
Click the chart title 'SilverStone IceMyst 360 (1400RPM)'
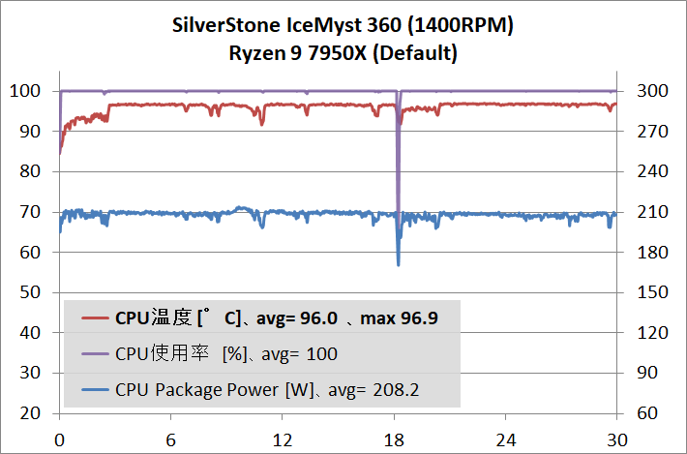343,25
